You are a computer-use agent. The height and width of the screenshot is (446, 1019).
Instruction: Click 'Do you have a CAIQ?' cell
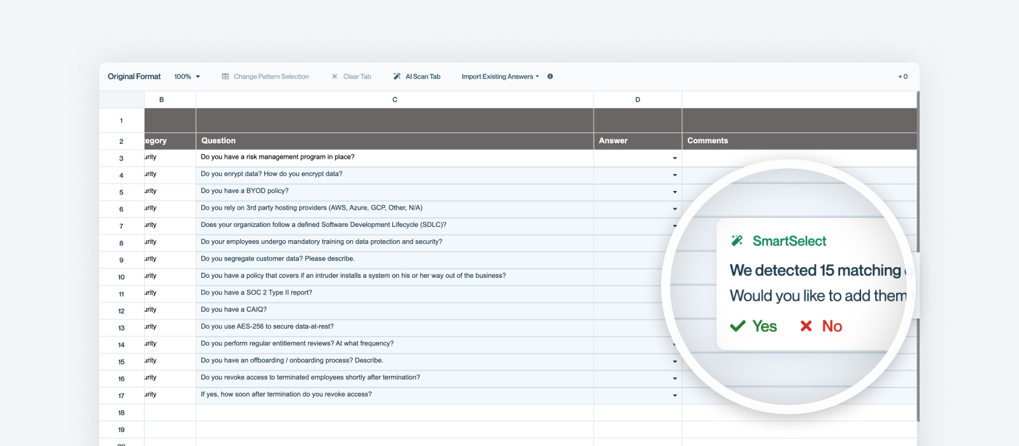pos(395,310)
